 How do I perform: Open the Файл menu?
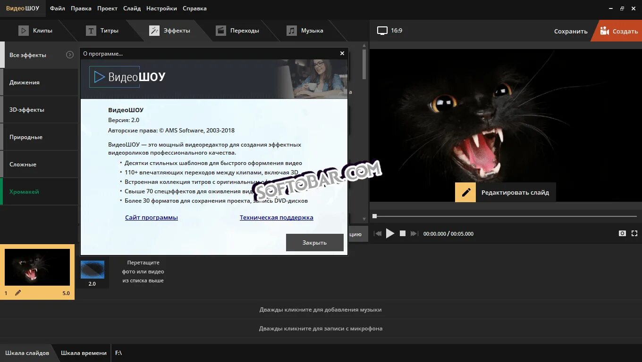tap(58, 8)
